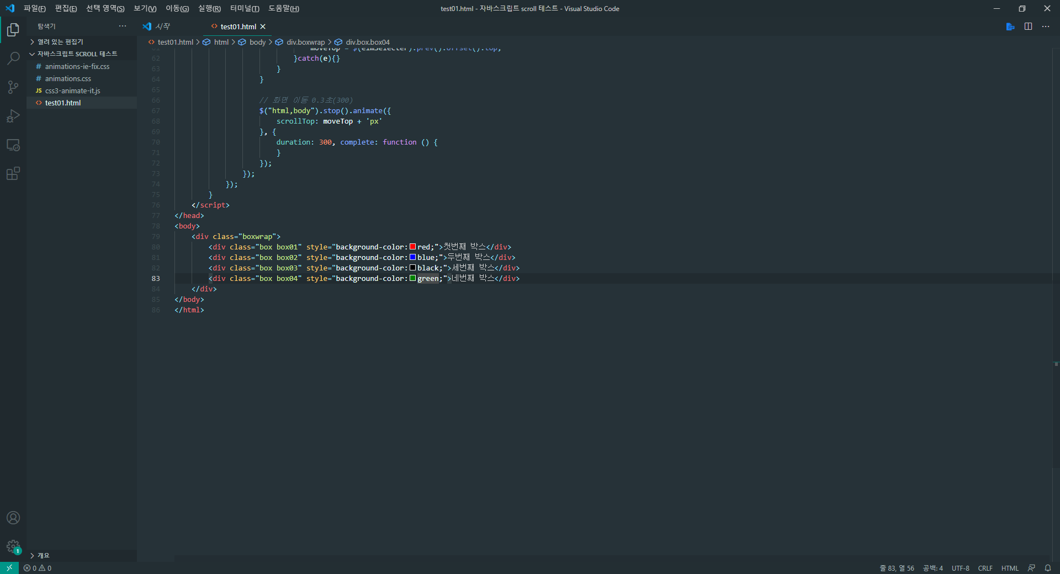Image resolution: width=1060 pixels, height=574 pixels.
Task: Click the div class="boxwrap" opening line
Action: pos(236,236)
